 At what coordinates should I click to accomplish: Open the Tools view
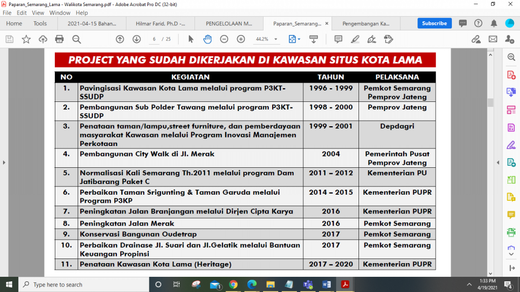(x=40, y=23)
